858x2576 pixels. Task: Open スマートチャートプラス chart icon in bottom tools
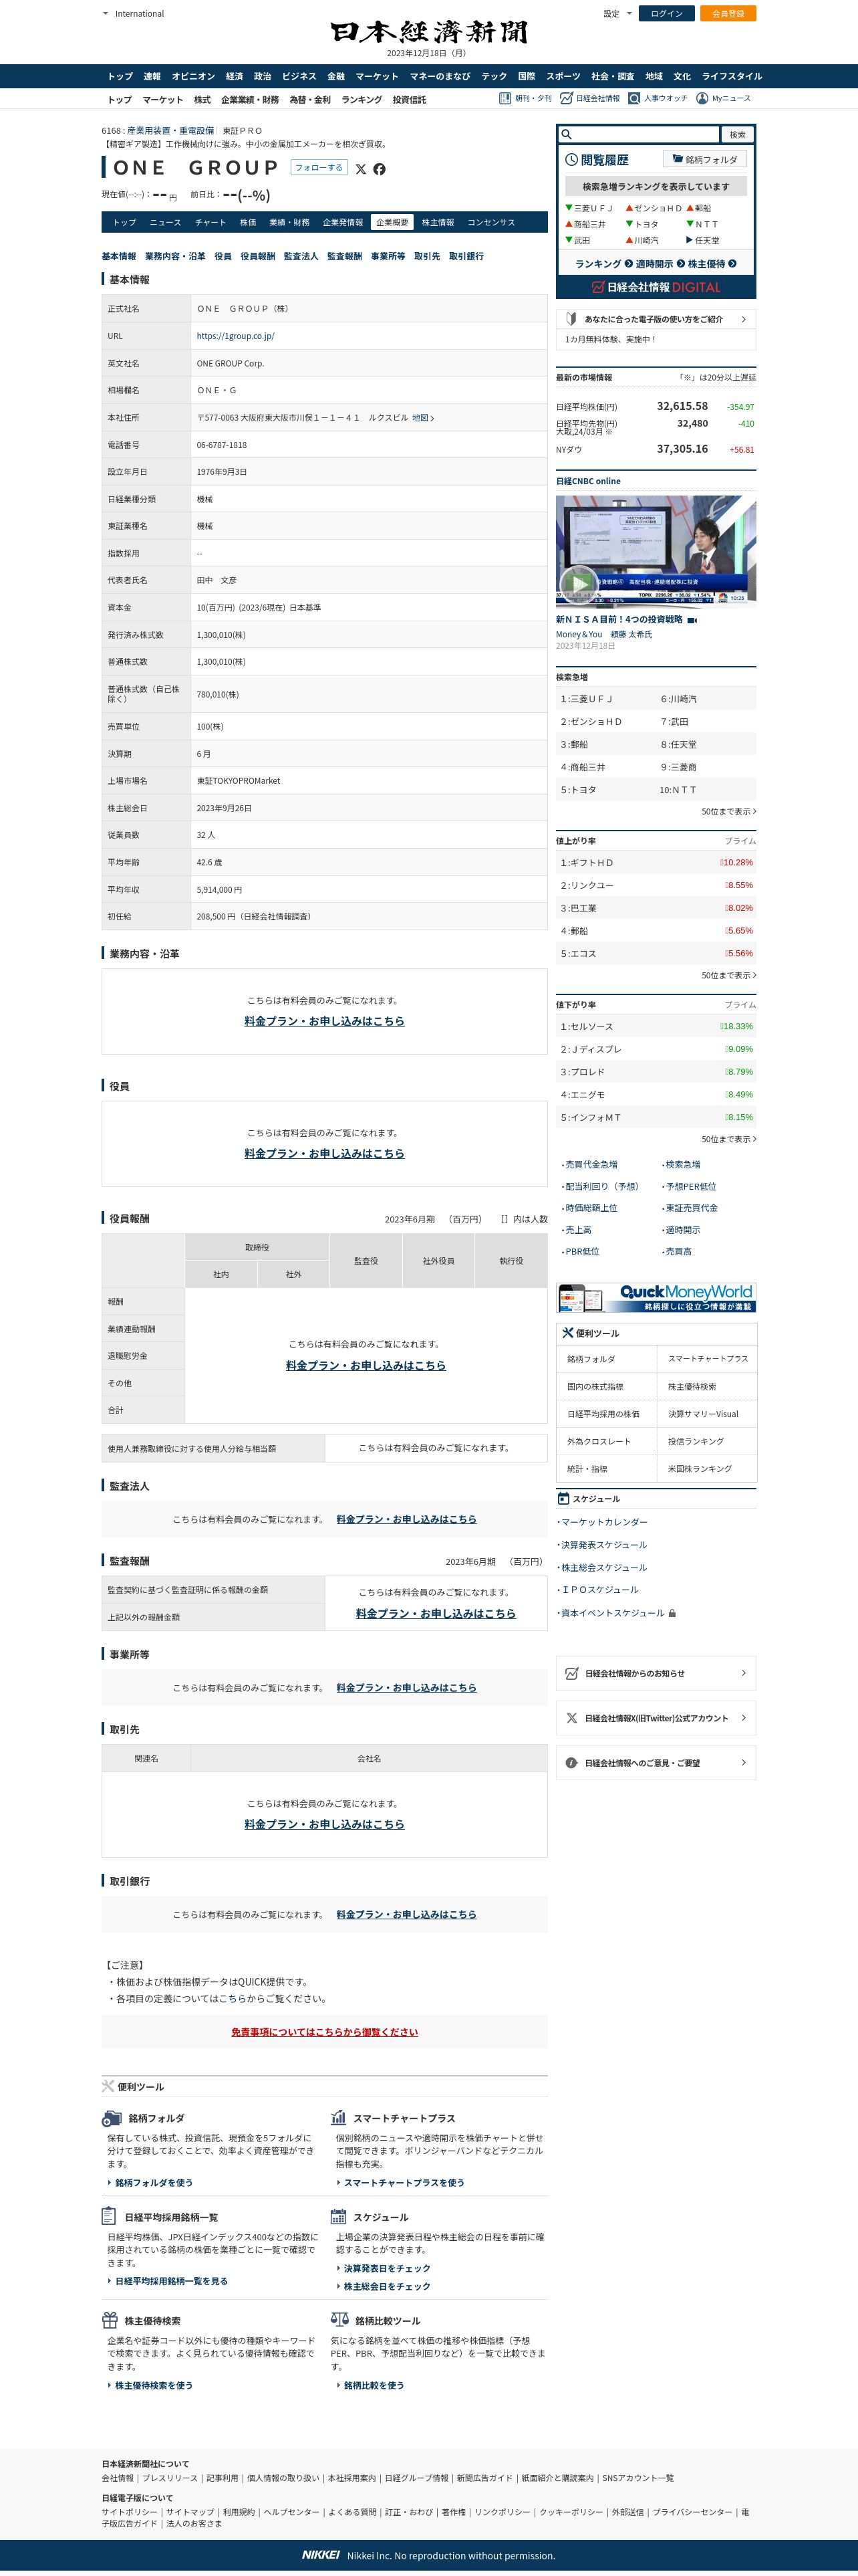point(339,2117)
